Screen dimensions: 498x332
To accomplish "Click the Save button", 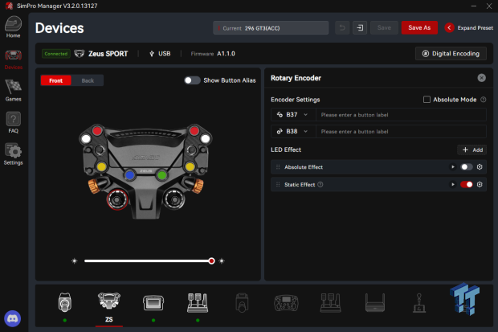I will pos(384,28).
